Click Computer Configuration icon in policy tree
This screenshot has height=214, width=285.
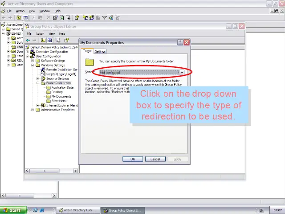tap(33, 52)
